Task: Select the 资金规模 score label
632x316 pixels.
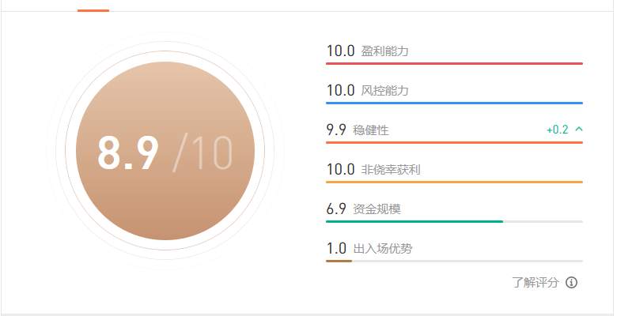Action: click(x=377, y=209)
